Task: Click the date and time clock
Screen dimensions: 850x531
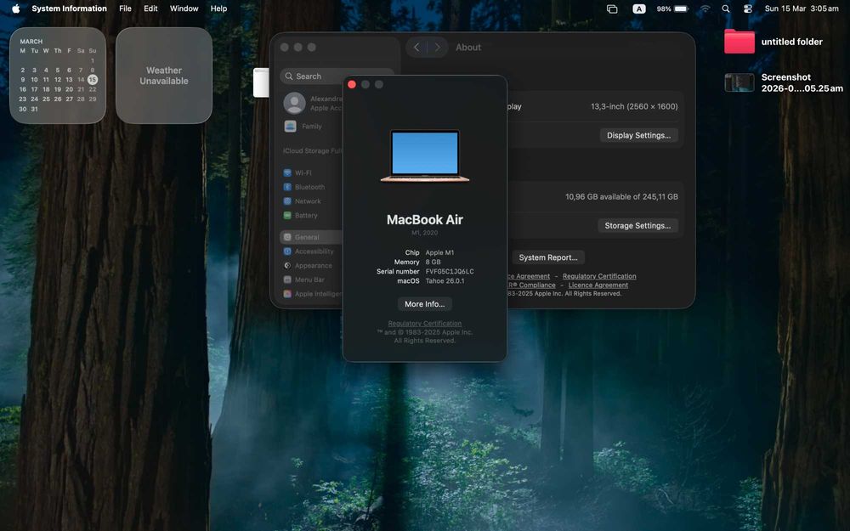Action: coord(802,8)
